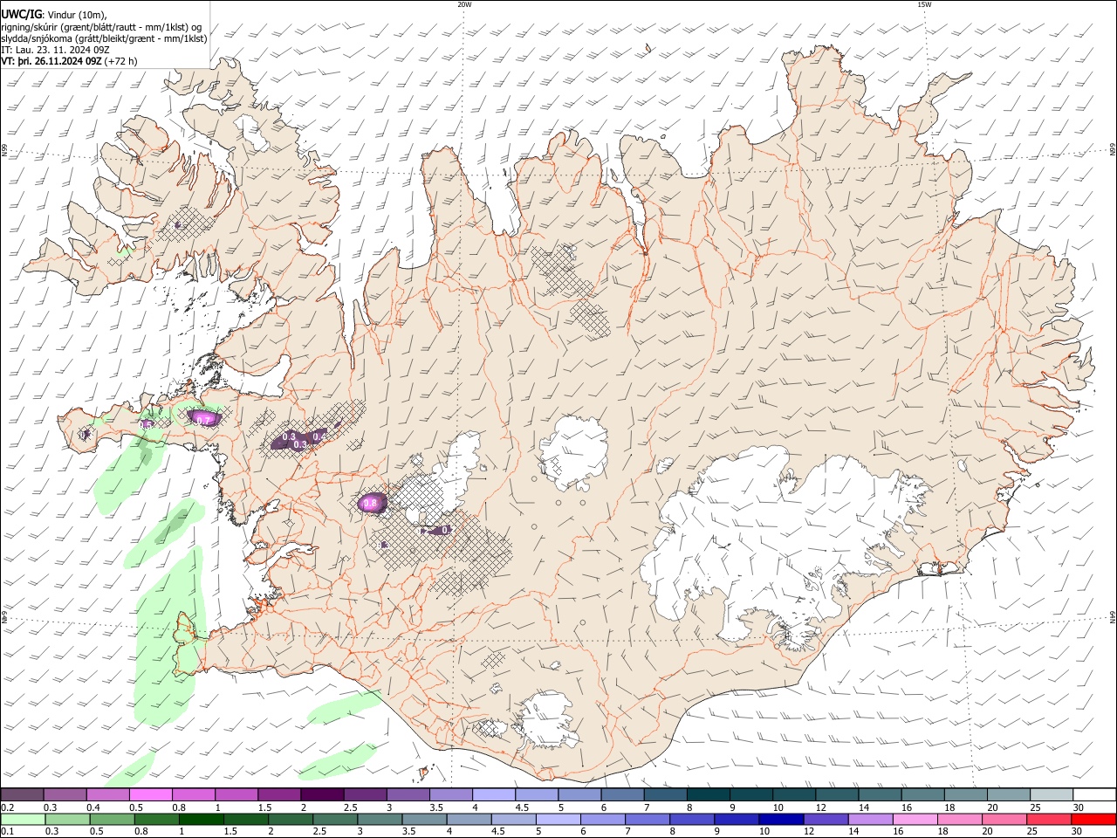The image size is (1117, 838).
Task: Click the 'UWC/IG: Vindur (10m),' title line
Action: click(54, 14)
